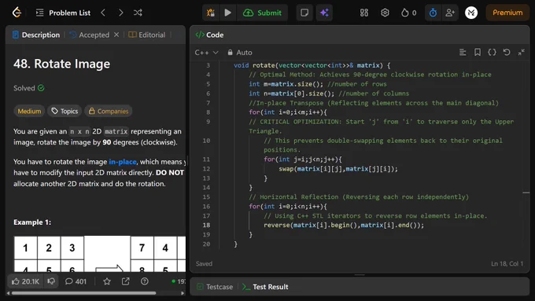Click the Premium button
The height and width of the screenshot is (301, 535).
tap(507, 13)
